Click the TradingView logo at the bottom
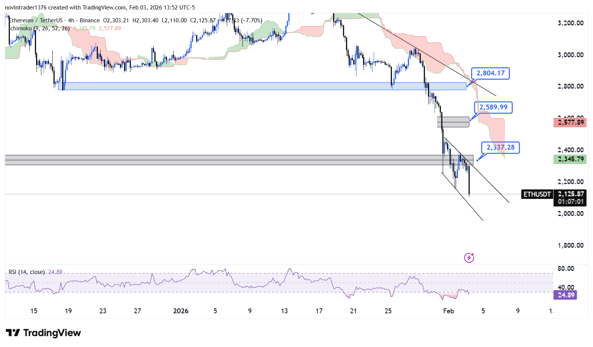The width and height of the screenshot is (593, 347). tap(44, 333)
